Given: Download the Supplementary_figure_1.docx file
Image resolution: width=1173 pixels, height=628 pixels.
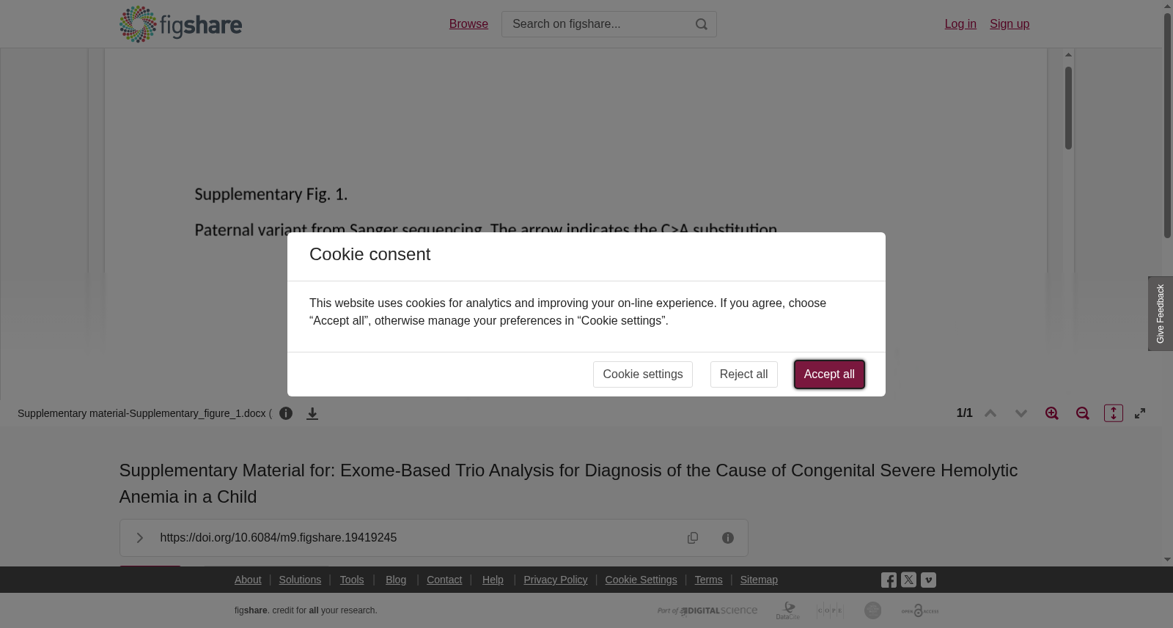Looking at the screenshot, I should point(312,413).
